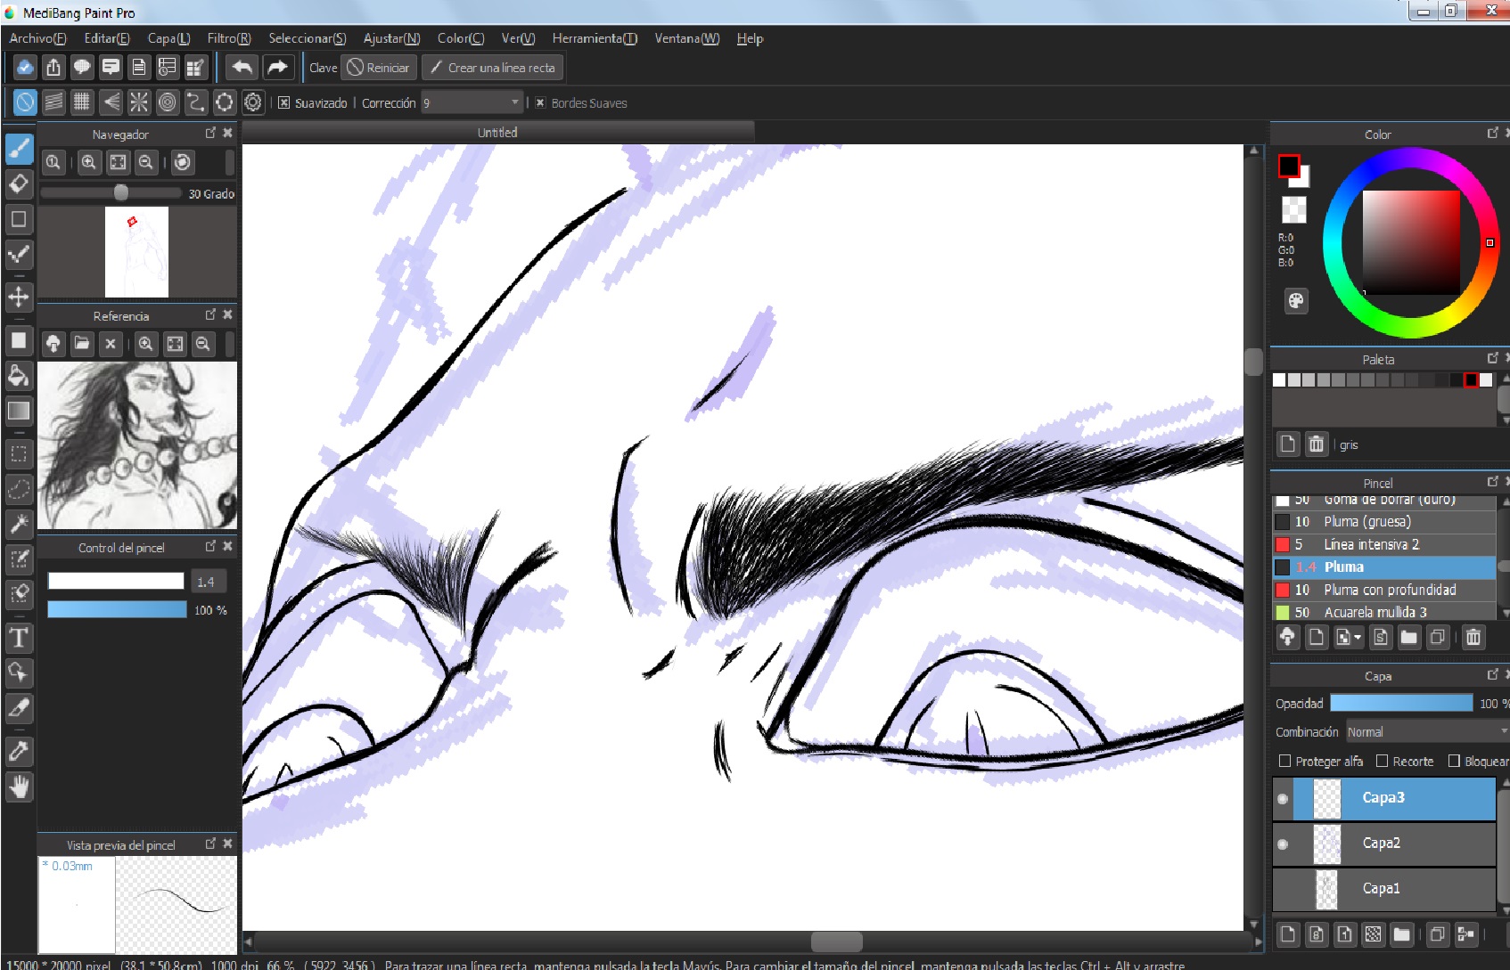Viewport: 1510px width, 970px height.
Task: Undock the Referencia panel
Action: (210, 314)
